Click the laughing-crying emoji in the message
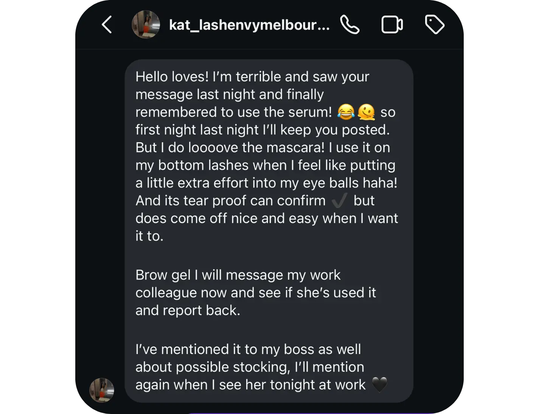 [x=346, y=112]
